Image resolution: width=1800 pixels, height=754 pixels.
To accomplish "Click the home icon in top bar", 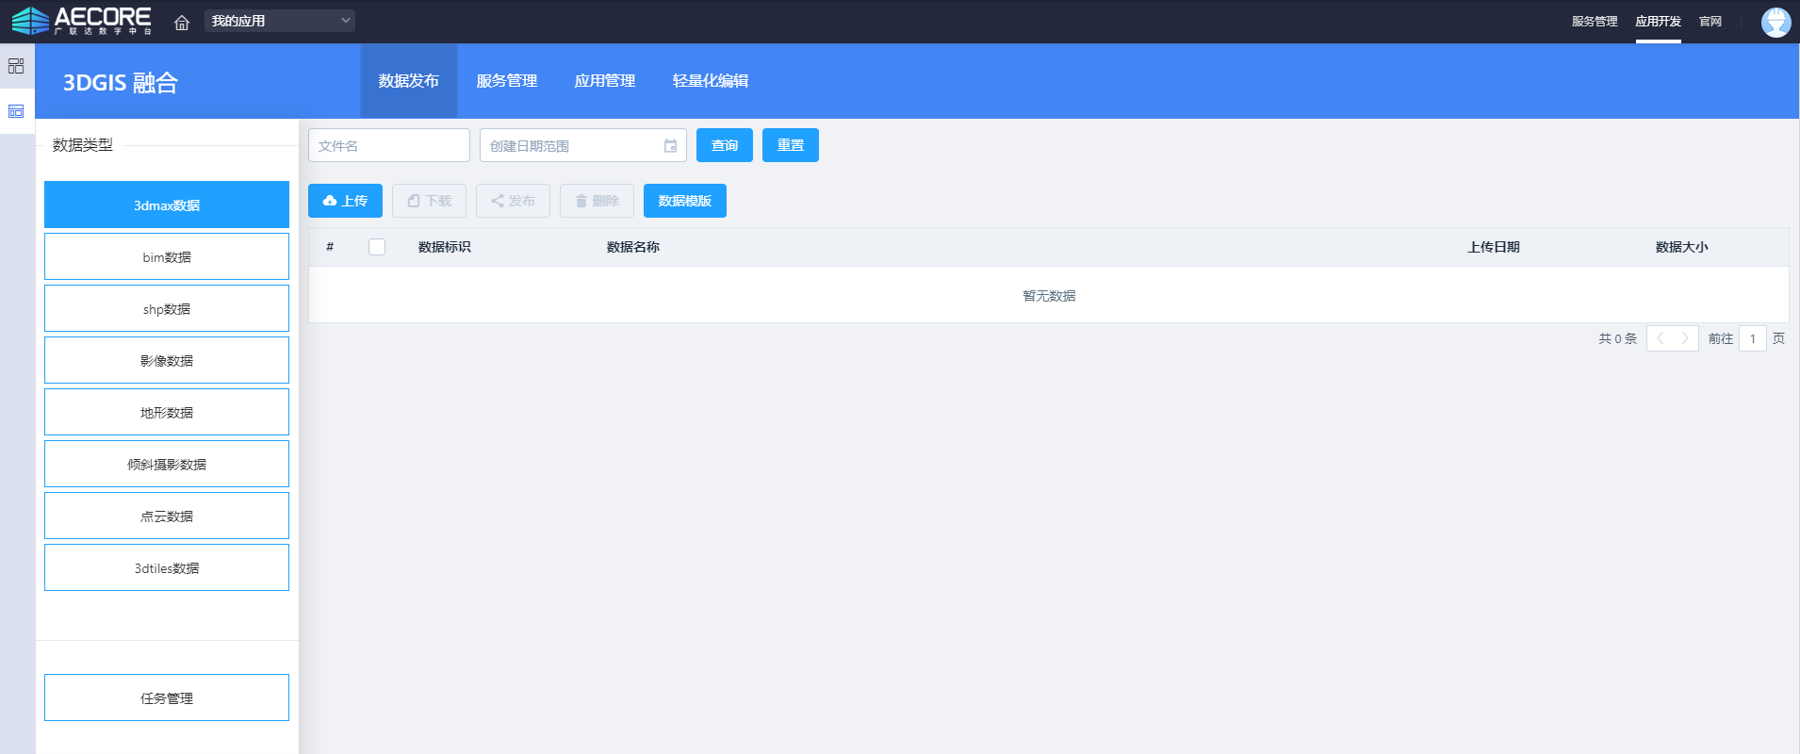I will [182, 22].
